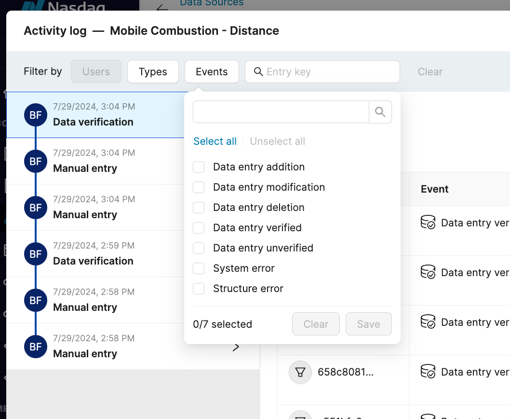This screenshot has height=419, width=510.
Task: Click the 658c8081... entry key
Action: pyautogui.click(x=346, y=372)
